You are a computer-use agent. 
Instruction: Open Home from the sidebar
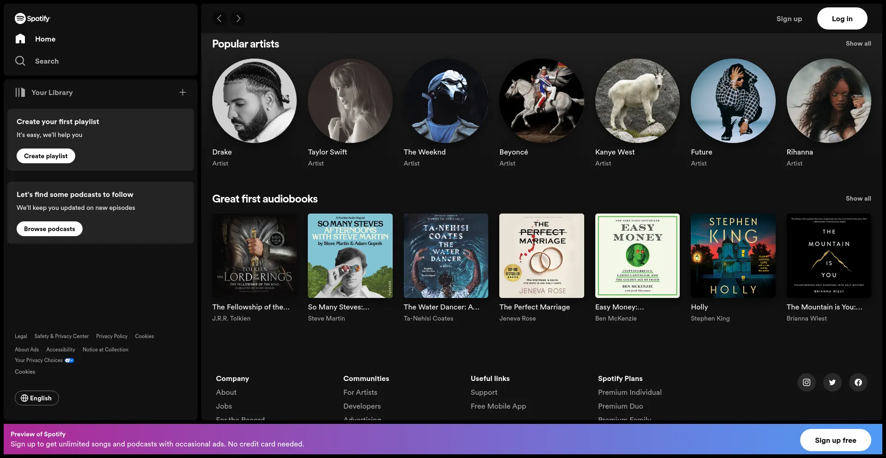(36, 39)
